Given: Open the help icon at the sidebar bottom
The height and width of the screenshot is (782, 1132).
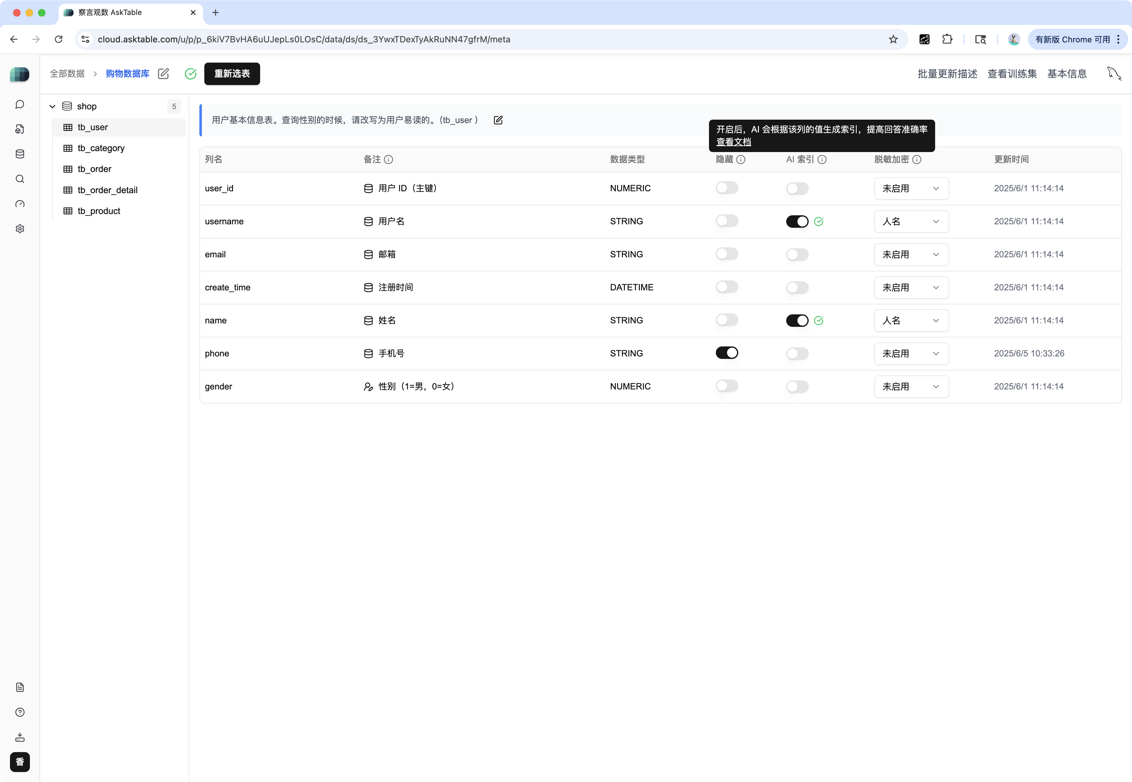Looking at the screenshot, I should 20,712.
